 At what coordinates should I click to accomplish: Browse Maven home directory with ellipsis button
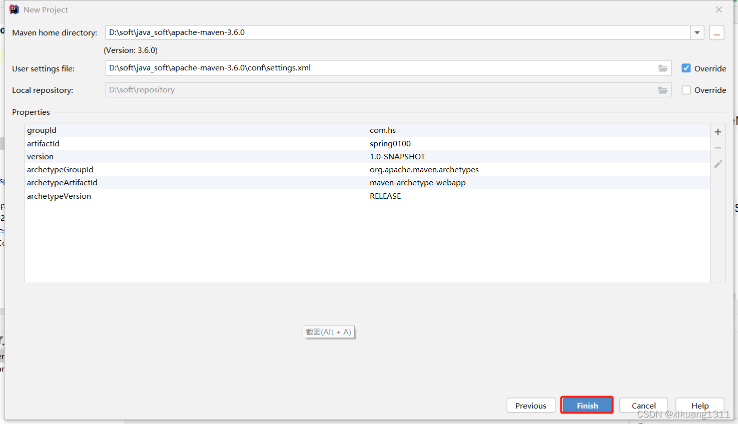[717, 32]
